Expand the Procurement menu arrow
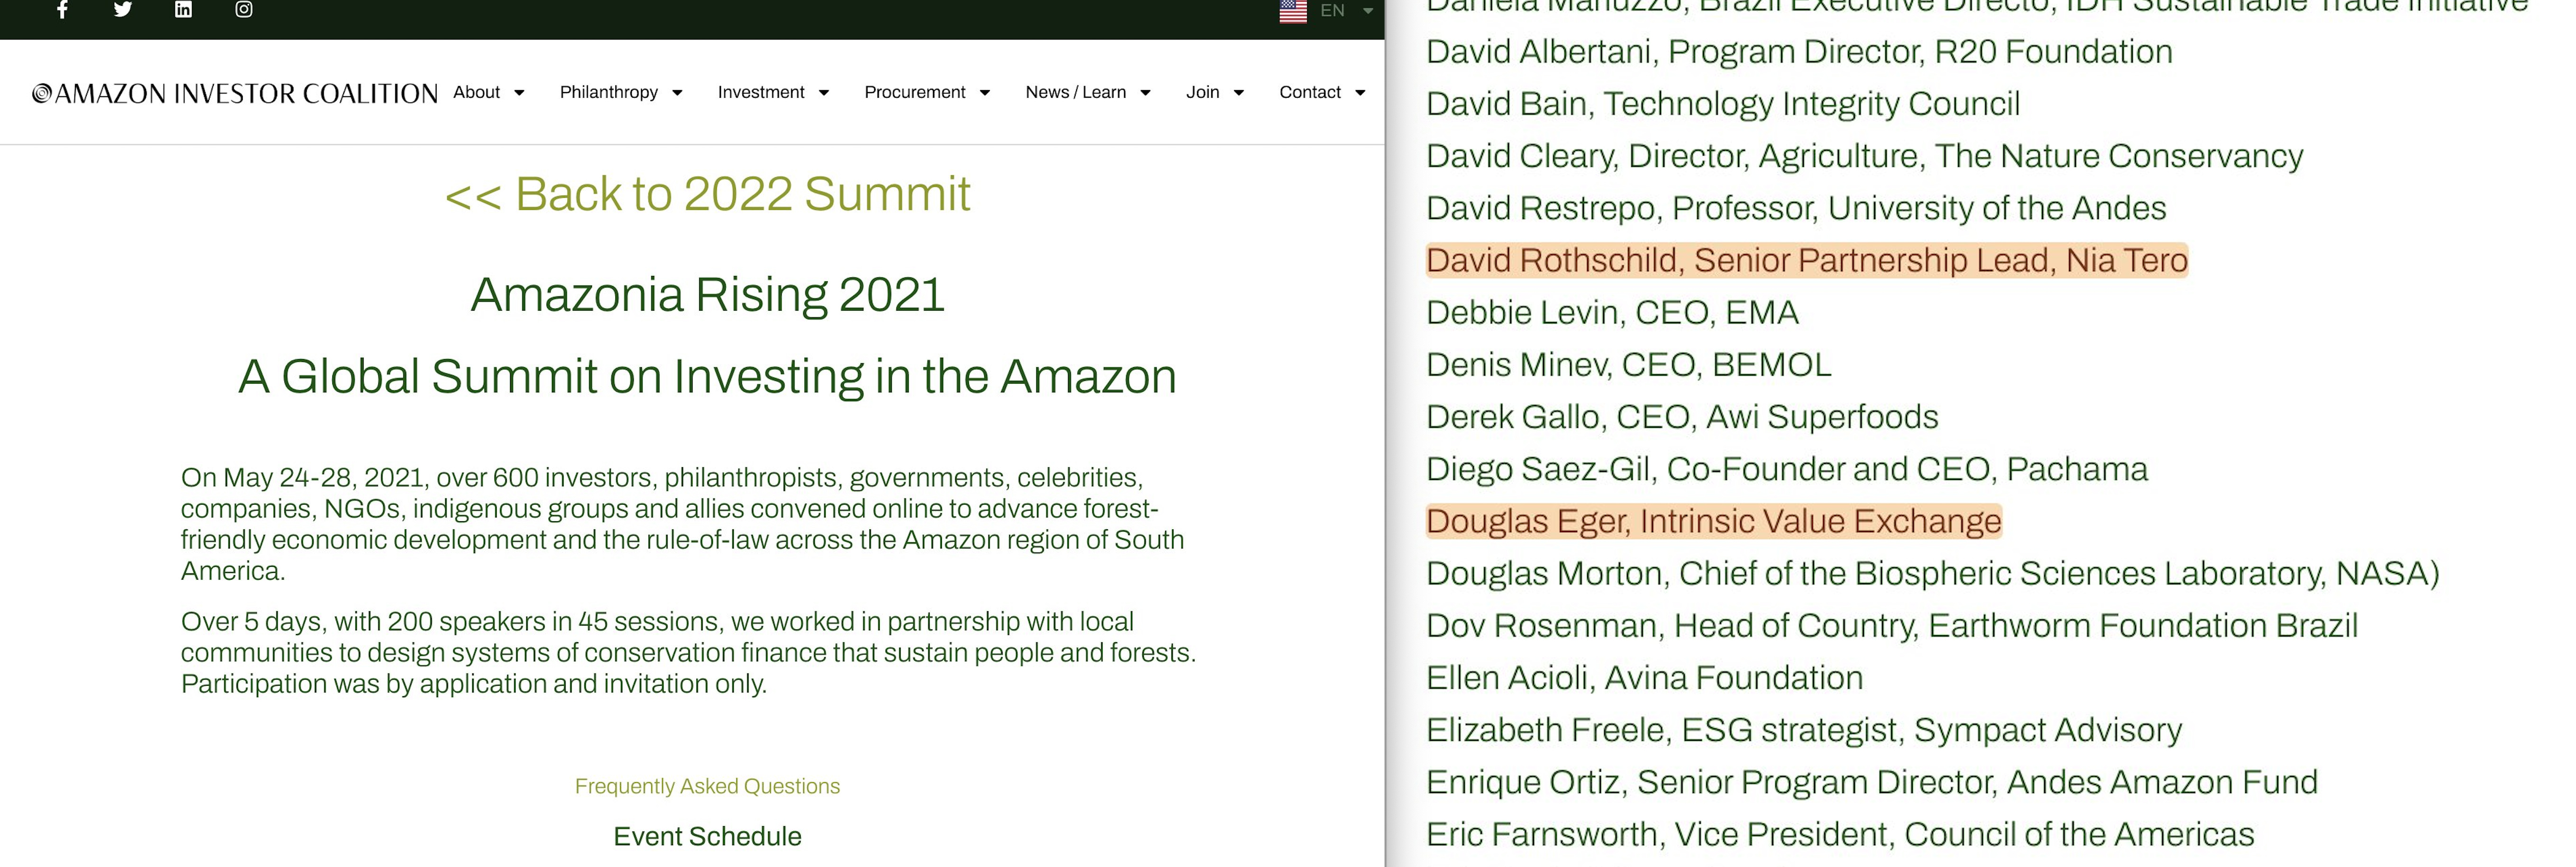2576x867 pixels. (985, 93)
